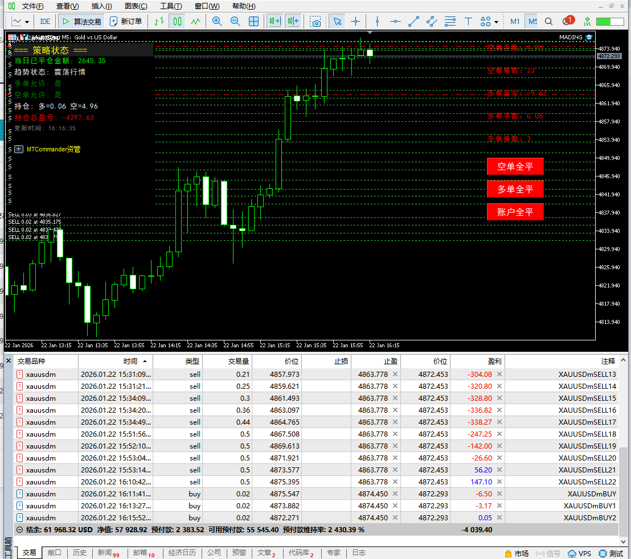Select the equidistant channel tool
This screenshot has width=631, height=559.
tap(432, 21)
